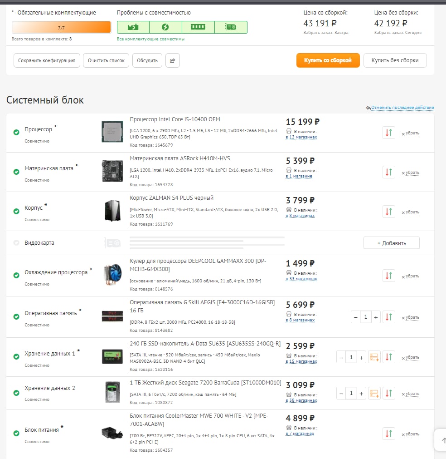The image size is (446, 459).
Task: Open Процессор Intel Core i5-10400 OEM title
Action: tap(175, 119)
